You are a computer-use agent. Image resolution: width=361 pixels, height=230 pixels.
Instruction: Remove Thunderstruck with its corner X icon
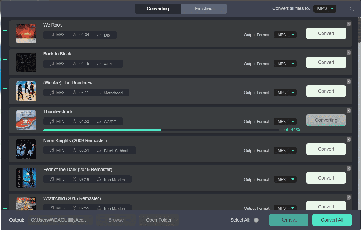coord(349,111)
